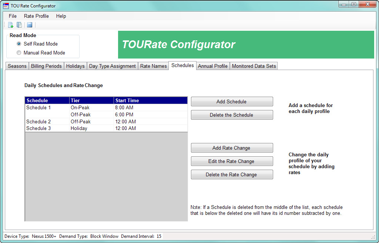Screen dimensions: 379x243
Task: Select the 8:00 AM start time cell
Action: (151, 107)
